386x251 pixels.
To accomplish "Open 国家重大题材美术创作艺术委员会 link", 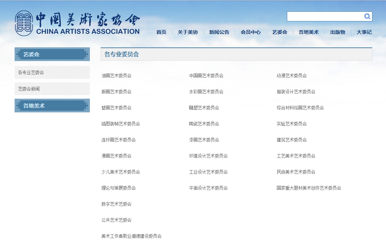I will click(x=309, y=188).
